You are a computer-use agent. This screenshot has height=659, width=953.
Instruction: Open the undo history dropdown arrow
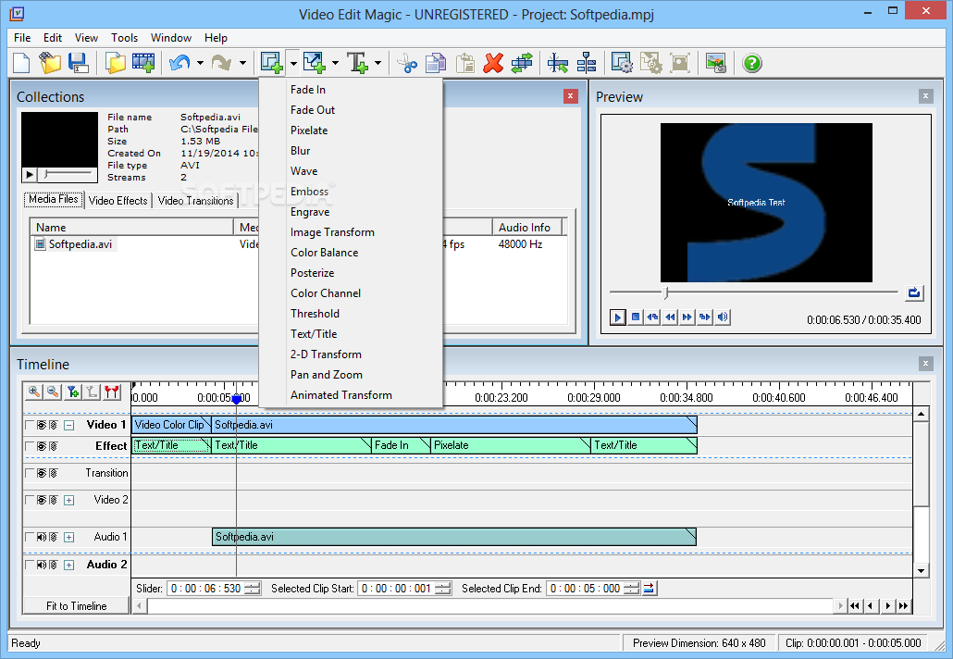[x=199, y=63]
